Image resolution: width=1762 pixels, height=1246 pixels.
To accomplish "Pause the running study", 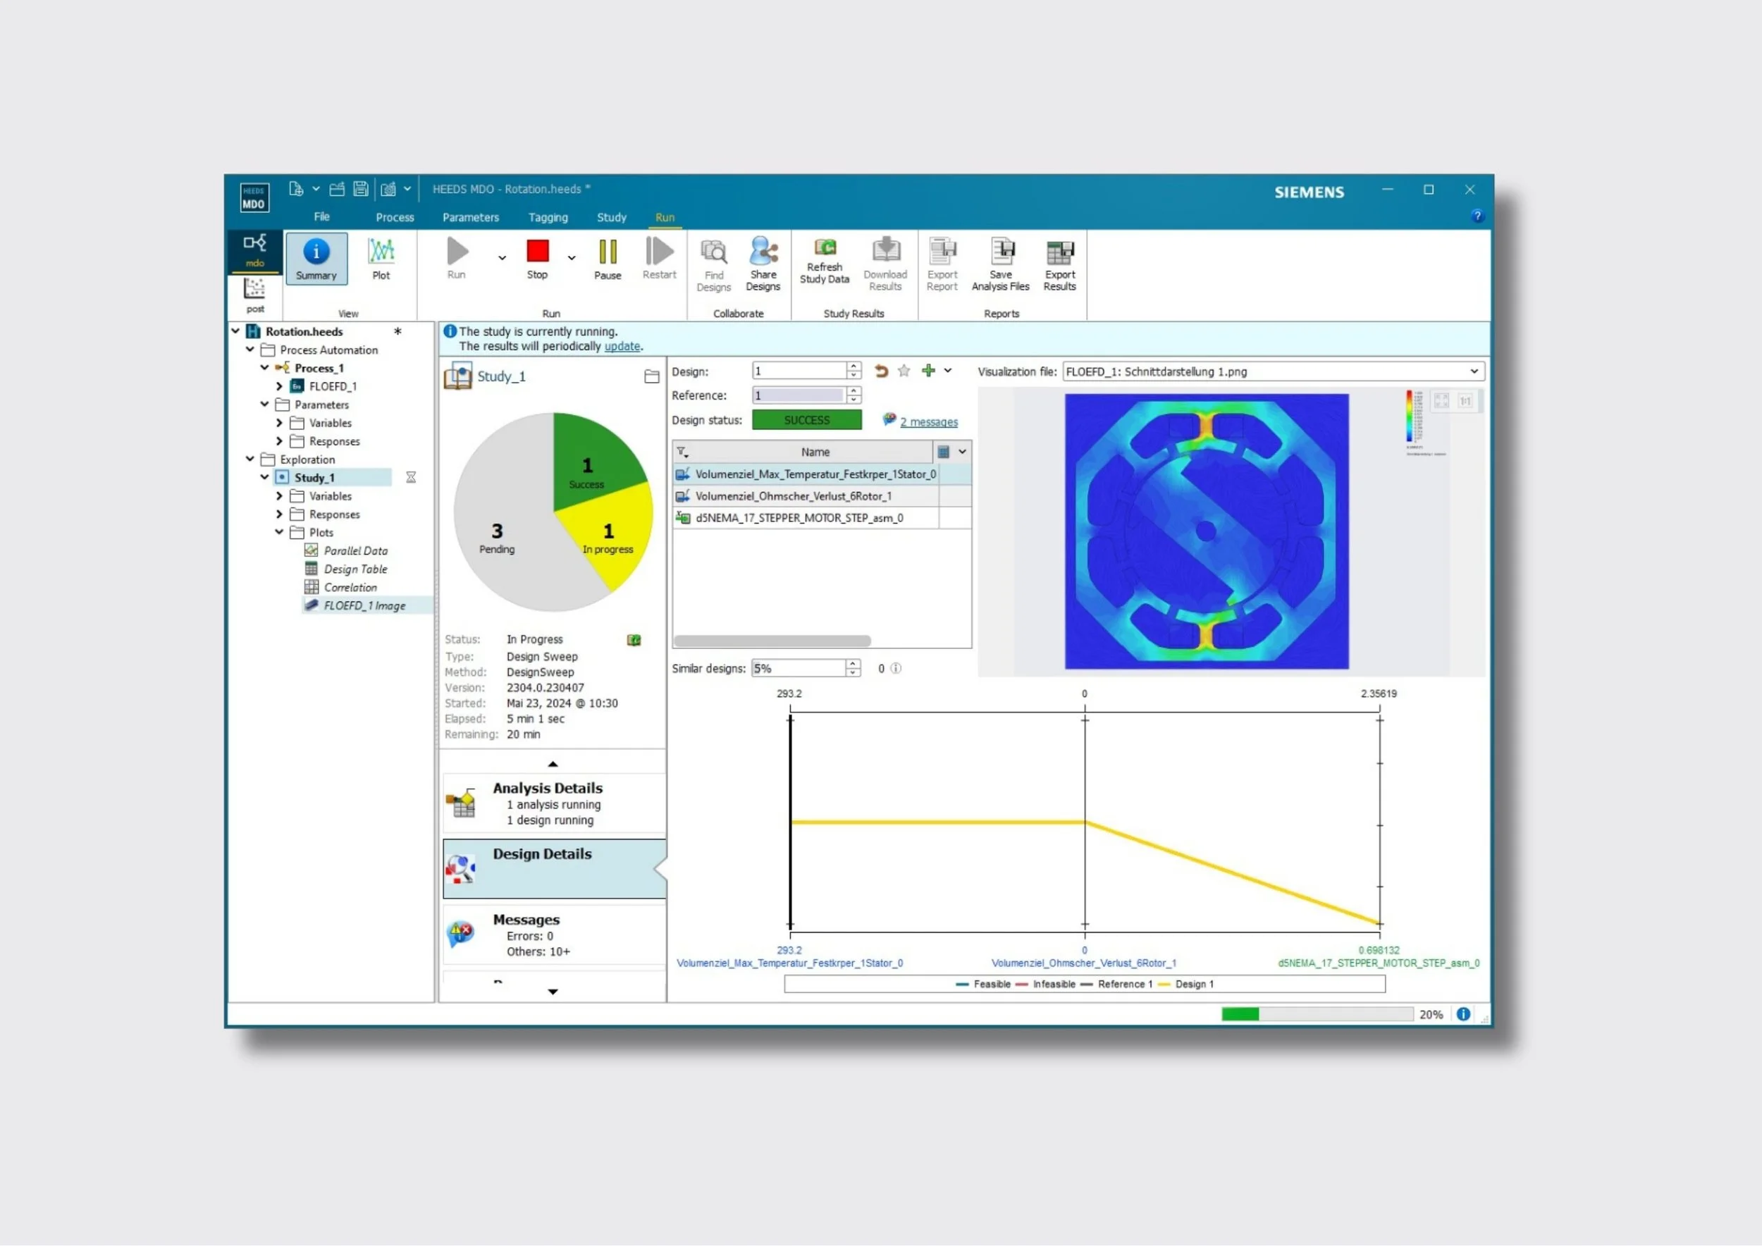I will pos(607,252).
